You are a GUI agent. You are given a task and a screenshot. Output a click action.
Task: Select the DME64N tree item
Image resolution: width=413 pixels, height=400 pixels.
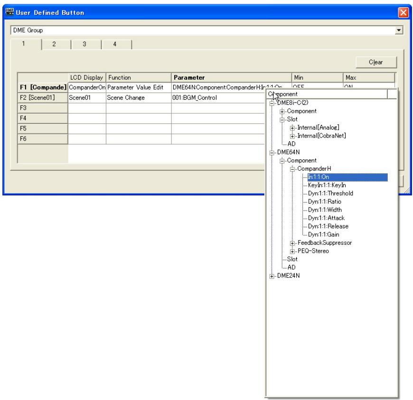pos(289,152)
